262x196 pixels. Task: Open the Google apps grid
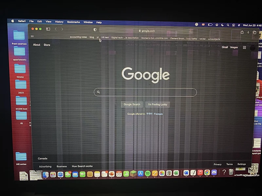coord(244,47)
